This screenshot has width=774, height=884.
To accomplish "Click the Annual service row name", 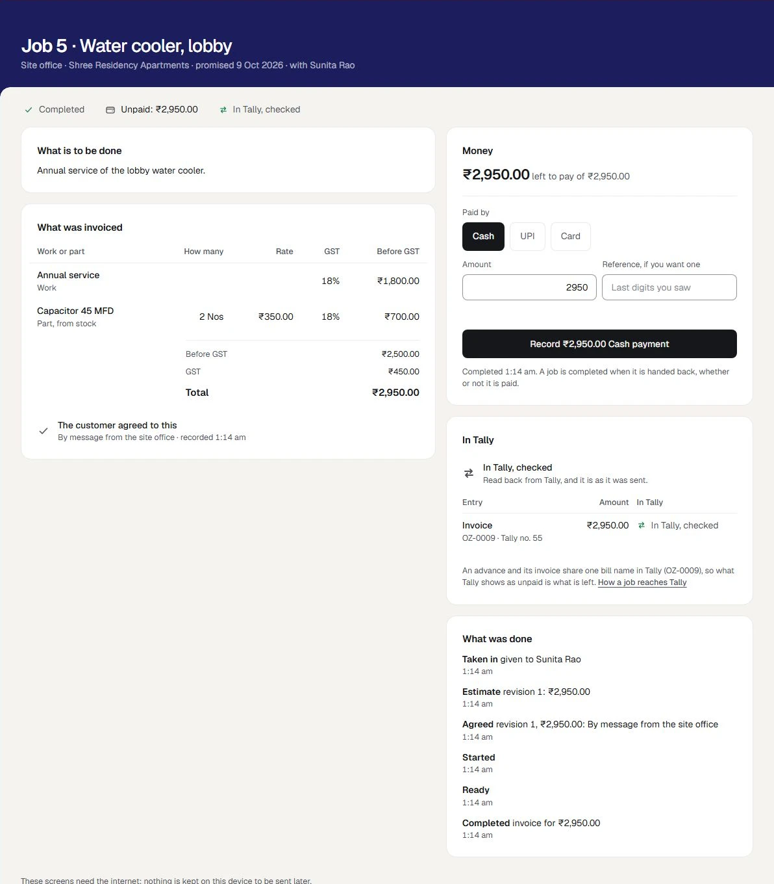I will [x=68, y=275].
